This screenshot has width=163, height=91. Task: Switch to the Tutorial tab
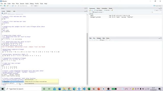click(x=110, y=8)
